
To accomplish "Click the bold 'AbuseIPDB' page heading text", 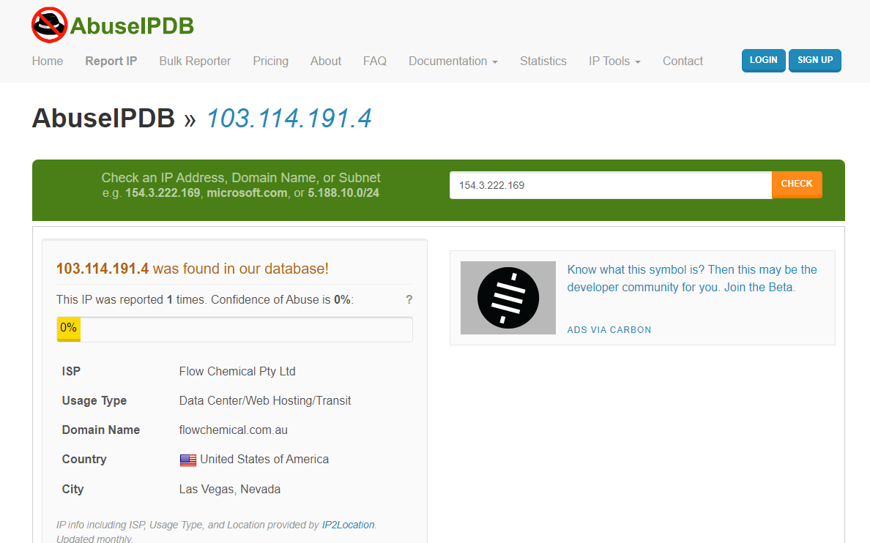I will click(104, 118).
